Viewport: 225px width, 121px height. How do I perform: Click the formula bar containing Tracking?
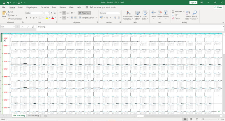coord(130,28)
